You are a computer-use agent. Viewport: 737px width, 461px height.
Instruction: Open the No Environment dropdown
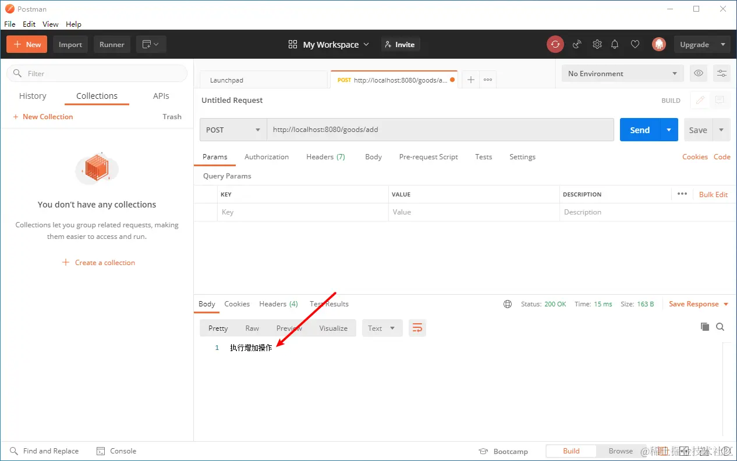623,73
